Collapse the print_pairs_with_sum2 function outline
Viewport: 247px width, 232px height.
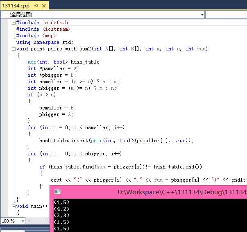point(14,49)
